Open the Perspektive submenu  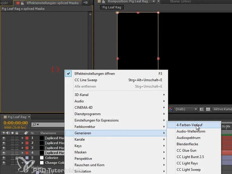pyautogui.click(x=117, y=158)
